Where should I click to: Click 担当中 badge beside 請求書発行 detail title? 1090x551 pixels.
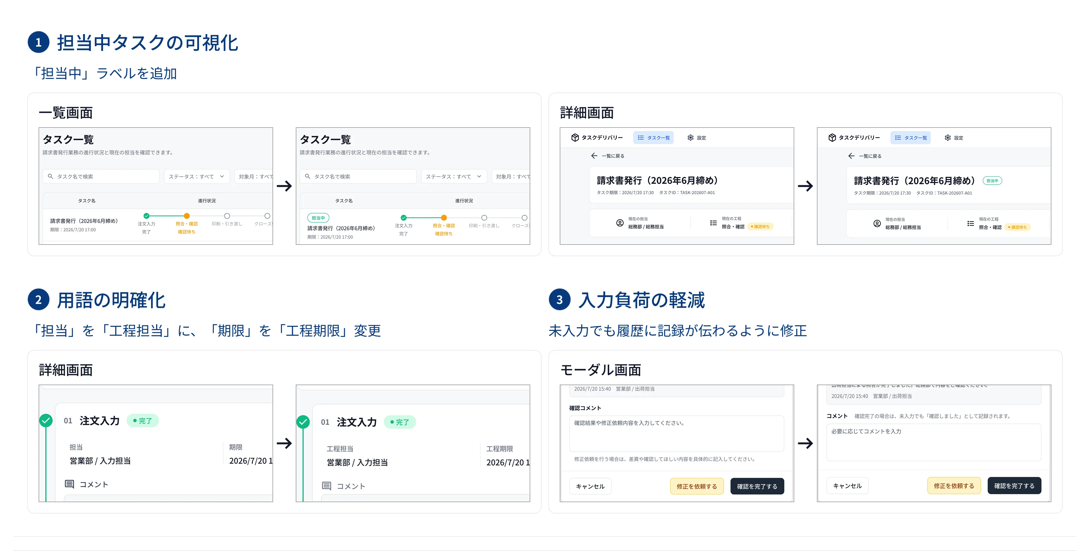[x=992, y=181]
